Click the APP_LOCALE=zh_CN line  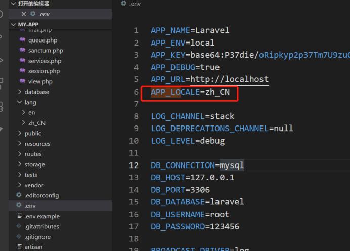pos(190,92)
